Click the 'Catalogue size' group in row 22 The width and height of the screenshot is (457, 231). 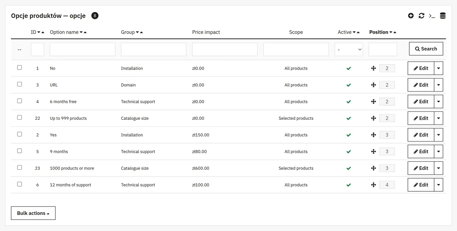click(x=135, y=118)
